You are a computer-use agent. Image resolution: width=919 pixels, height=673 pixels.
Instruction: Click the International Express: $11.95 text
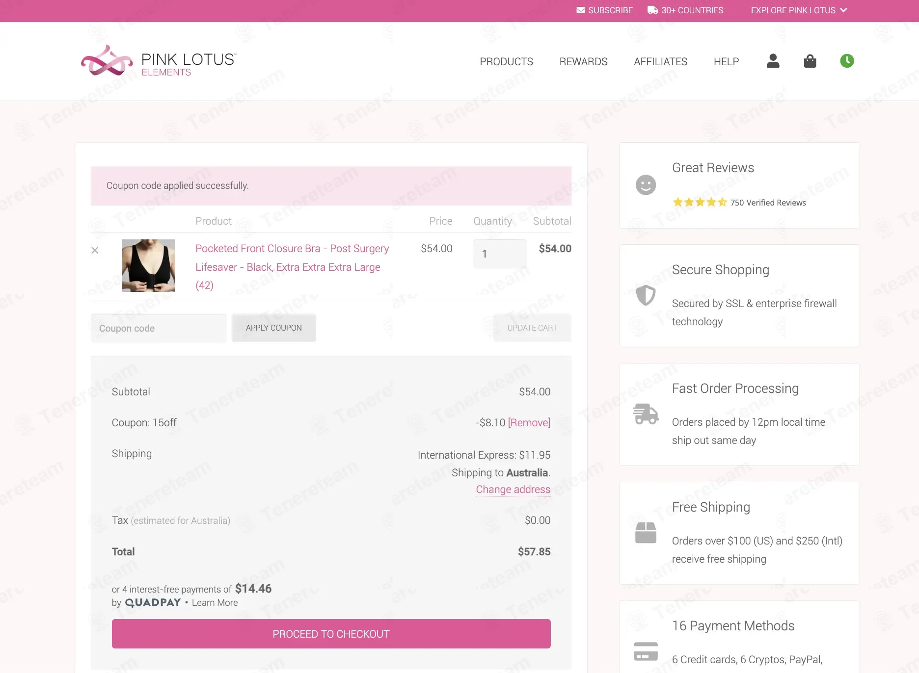(x=484, y=455)
